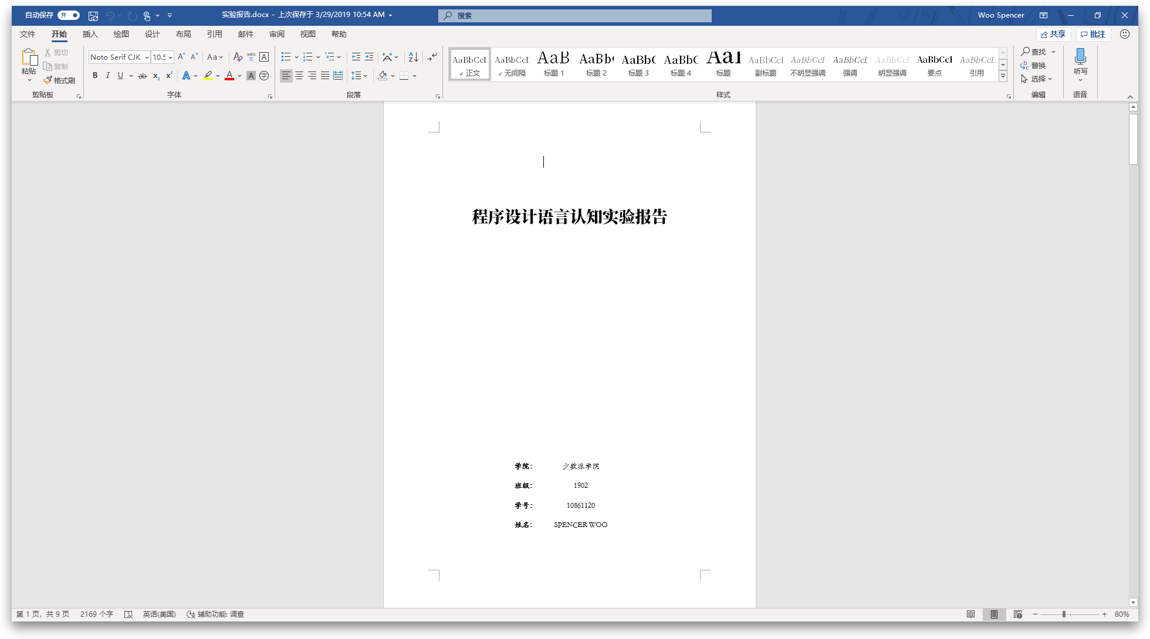Sort paragraphs with the A-Z sort icon
The height and width of the screenshot is (639, 1150).
click(413, 57)
